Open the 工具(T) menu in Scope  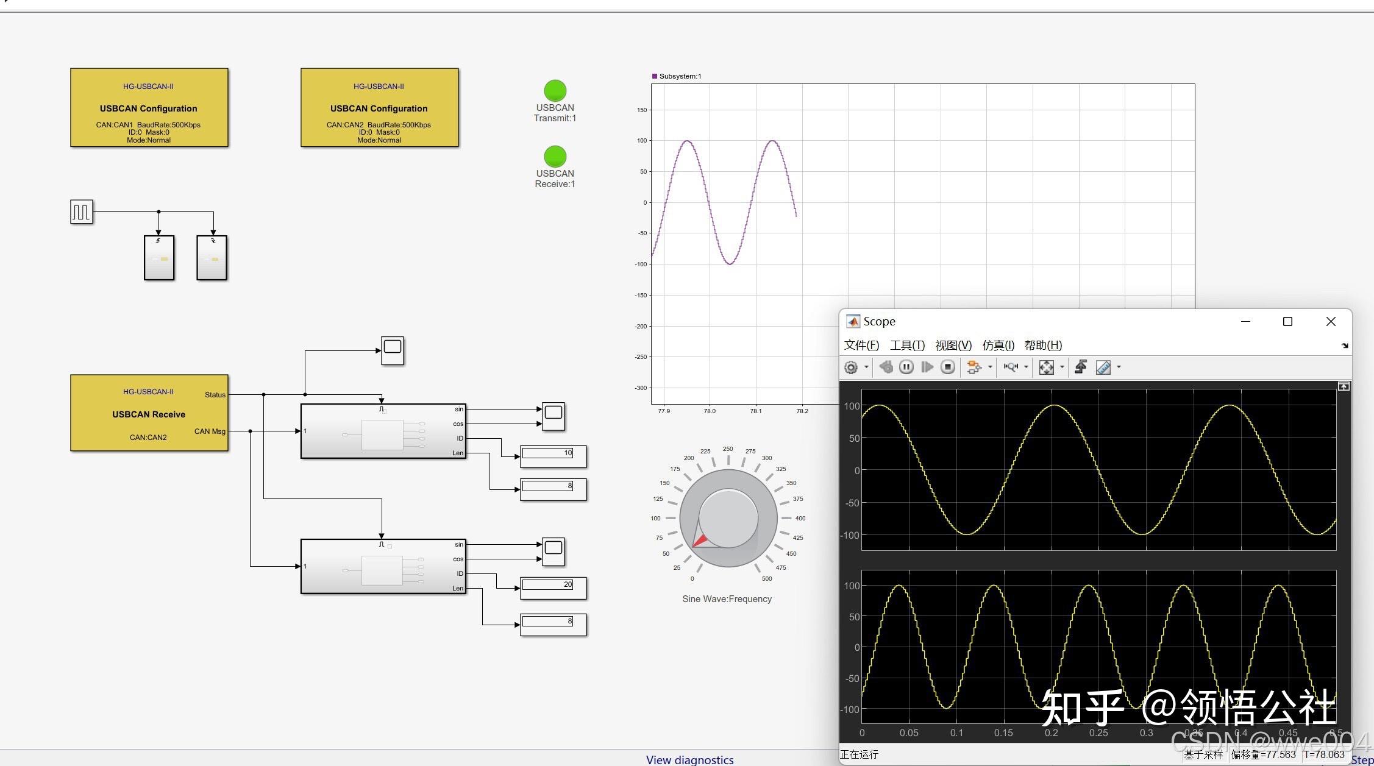[x=907, y=345]
